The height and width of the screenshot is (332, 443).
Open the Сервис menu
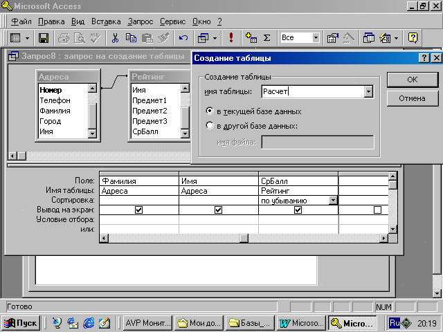pos(173,21)
